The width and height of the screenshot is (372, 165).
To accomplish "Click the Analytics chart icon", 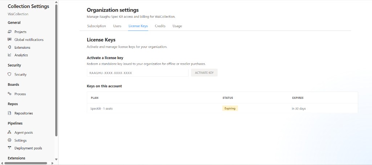I will click(x=9, y=55).
